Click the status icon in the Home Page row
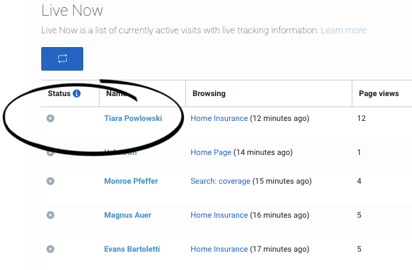Screen dimensions: 412x270 (50, 153)
